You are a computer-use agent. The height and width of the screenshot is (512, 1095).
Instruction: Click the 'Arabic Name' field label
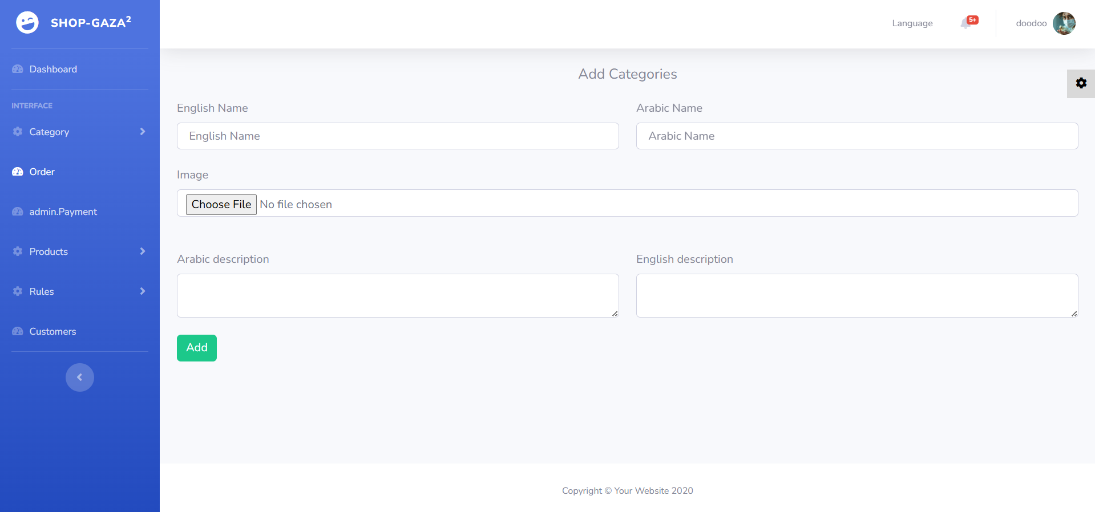(669, 108)
